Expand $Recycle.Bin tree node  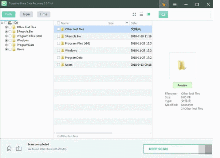6,32
